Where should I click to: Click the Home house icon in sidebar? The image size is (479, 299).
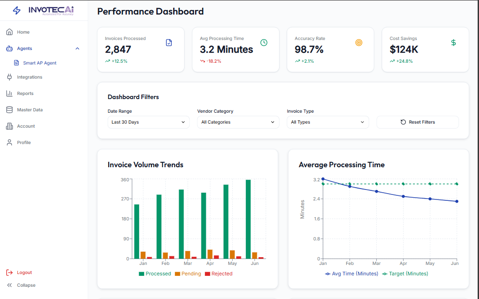tap(9, 32)
